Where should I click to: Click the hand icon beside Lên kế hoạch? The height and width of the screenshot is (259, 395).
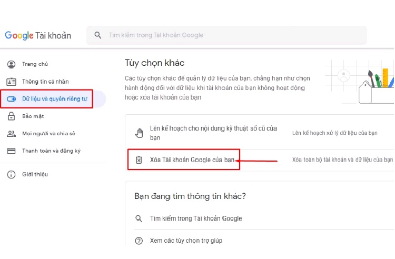[139, 133]
